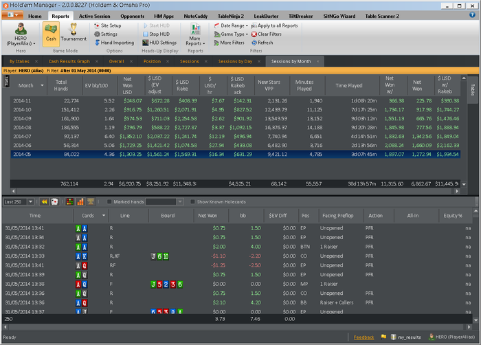Select the 31/05/2014 13:33 A K hand
481x345 pixels.
tap(238, 256)
